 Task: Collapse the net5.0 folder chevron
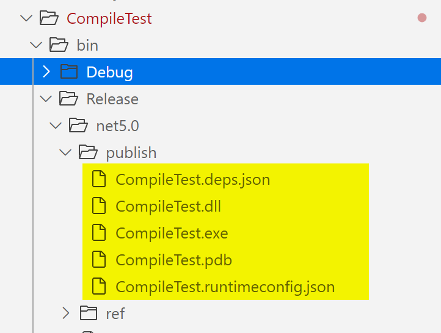coord(56,126)
